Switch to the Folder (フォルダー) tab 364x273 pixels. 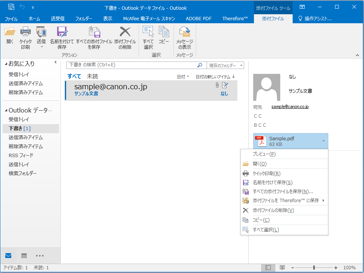(83, 19)
